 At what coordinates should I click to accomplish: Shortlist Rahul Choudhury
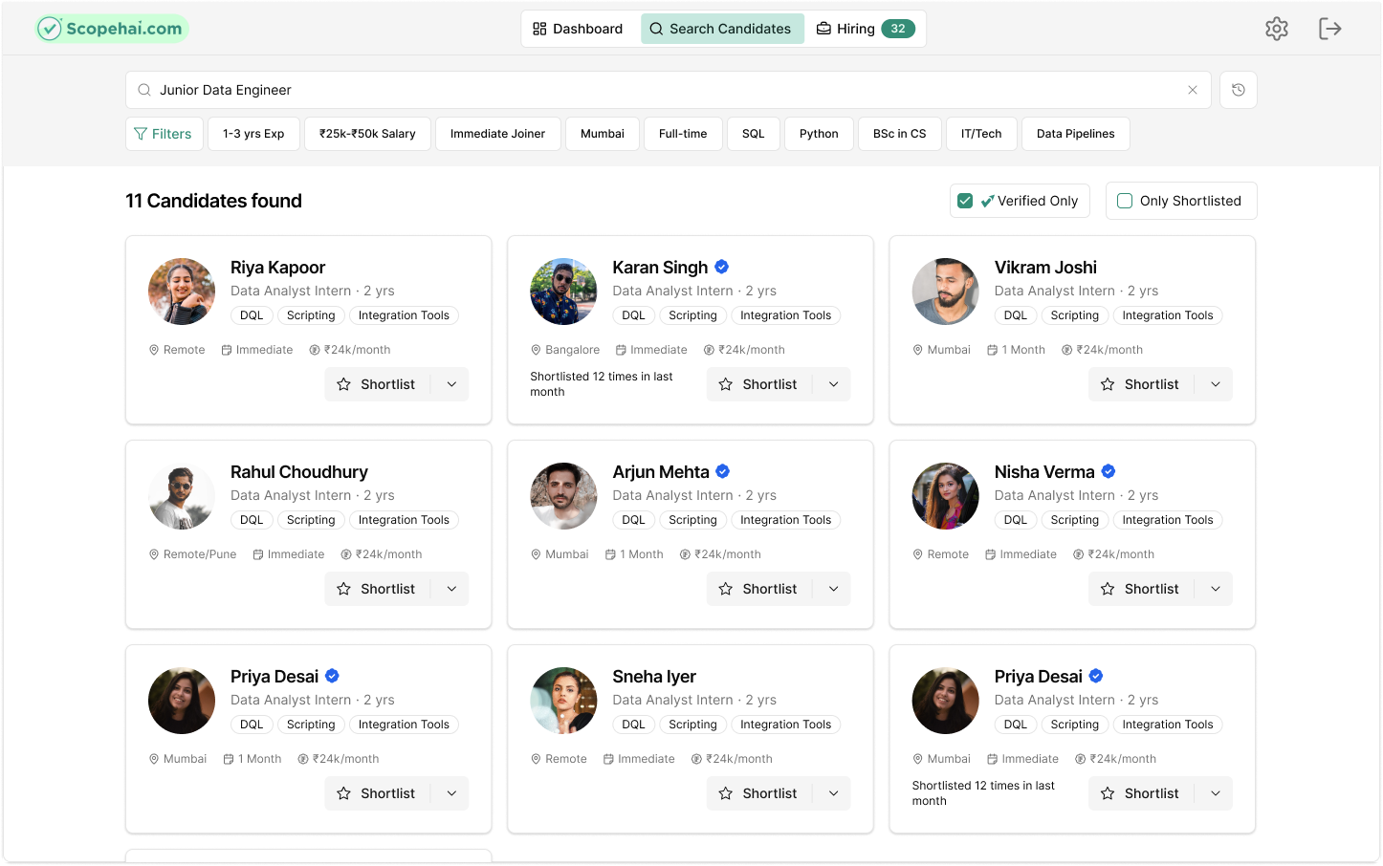pyautogui.click(x=378, y=589)
